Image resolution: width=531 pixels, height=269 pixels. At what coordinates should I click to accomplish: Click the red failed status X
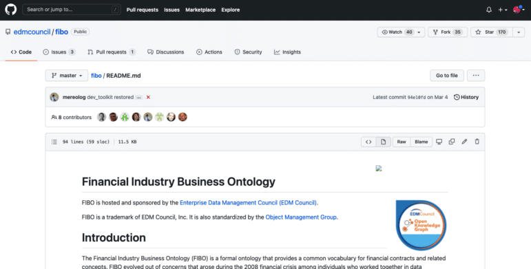pyautogui.click(x=148, y=97)
